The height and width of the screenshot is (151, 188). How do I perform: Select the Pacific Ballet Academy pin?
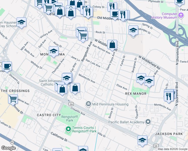coord(148,122)
